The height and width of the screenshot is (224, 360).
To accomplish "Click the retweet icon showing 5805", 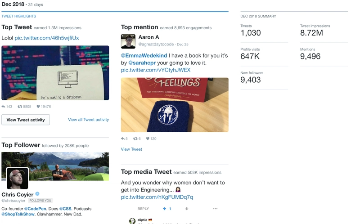I will [20, 107].
